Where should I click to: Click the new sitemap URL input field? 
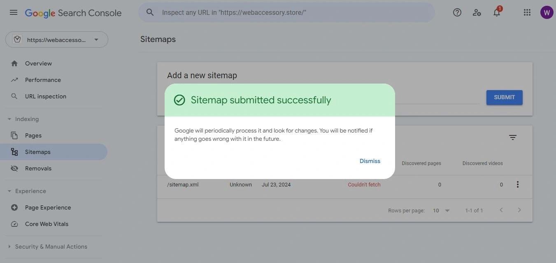pyautogui.click(x=437, y=98)
